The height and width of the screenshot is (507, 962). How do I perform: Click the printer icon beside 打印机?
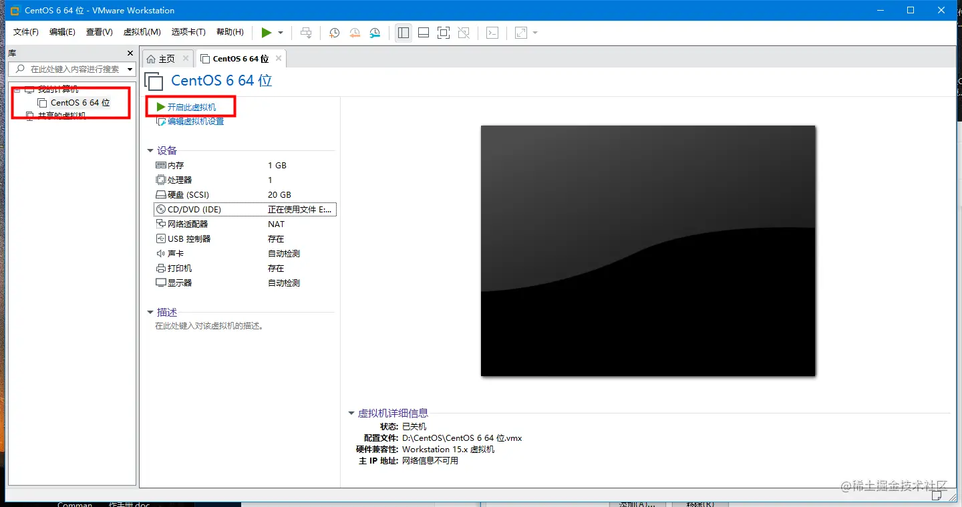click(x=160, y=268)
